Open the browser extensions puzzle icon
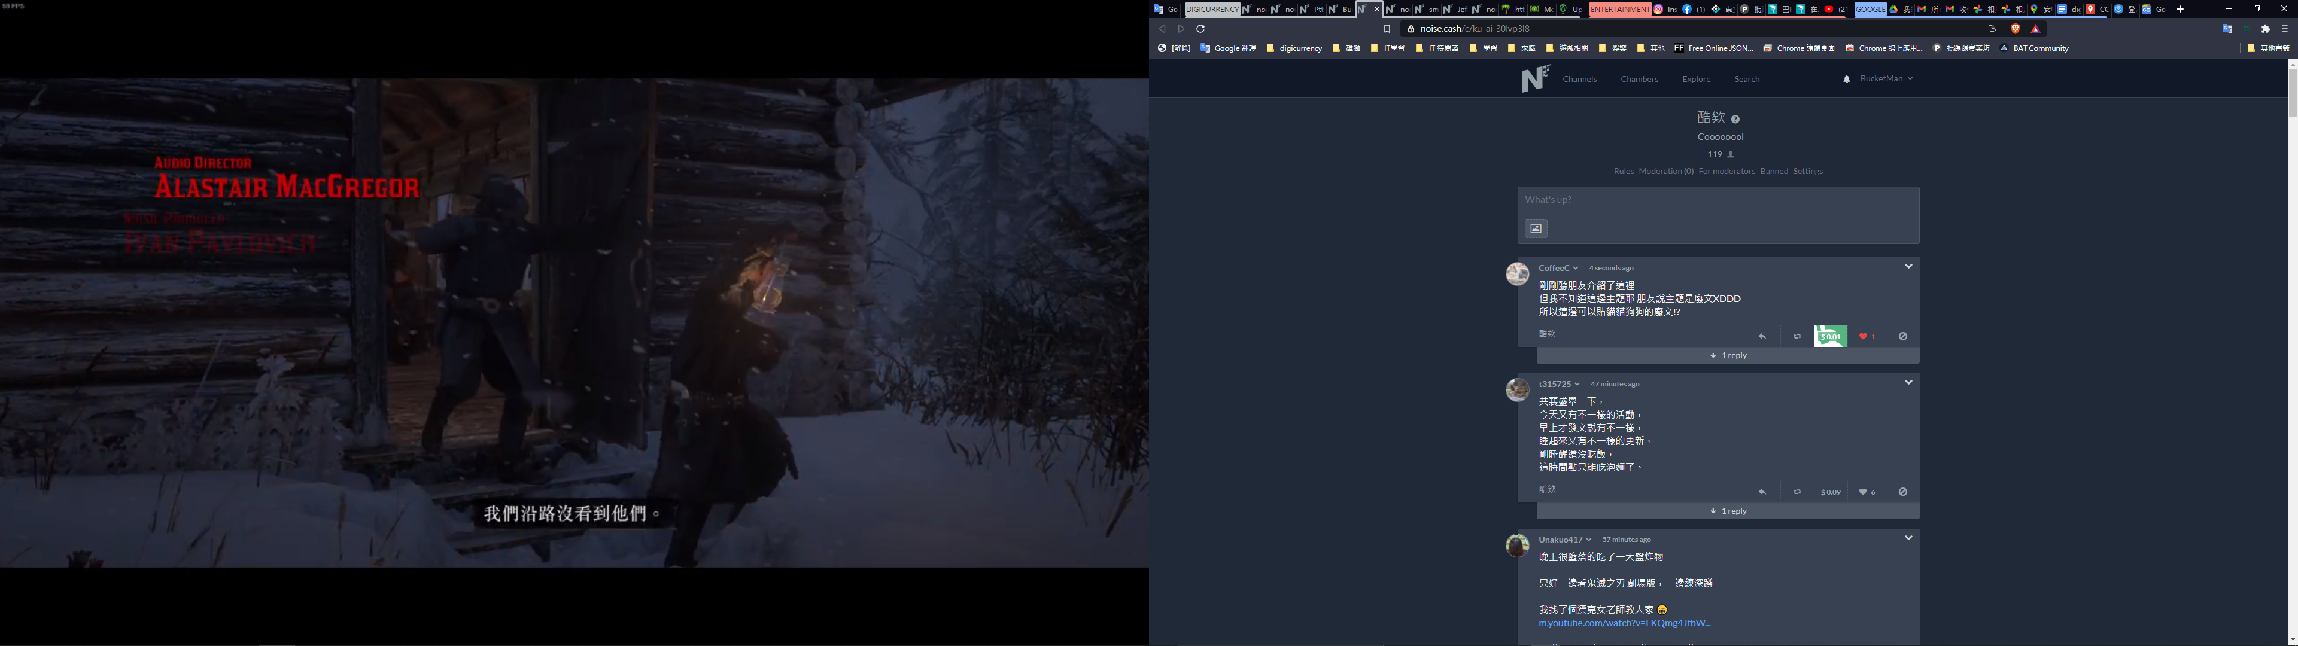 (x=2265, y=29)
